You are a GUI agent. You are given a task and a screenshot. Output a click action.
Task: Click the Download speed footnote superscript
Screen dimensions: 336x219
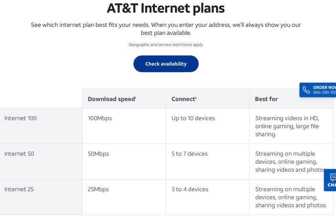136,97
